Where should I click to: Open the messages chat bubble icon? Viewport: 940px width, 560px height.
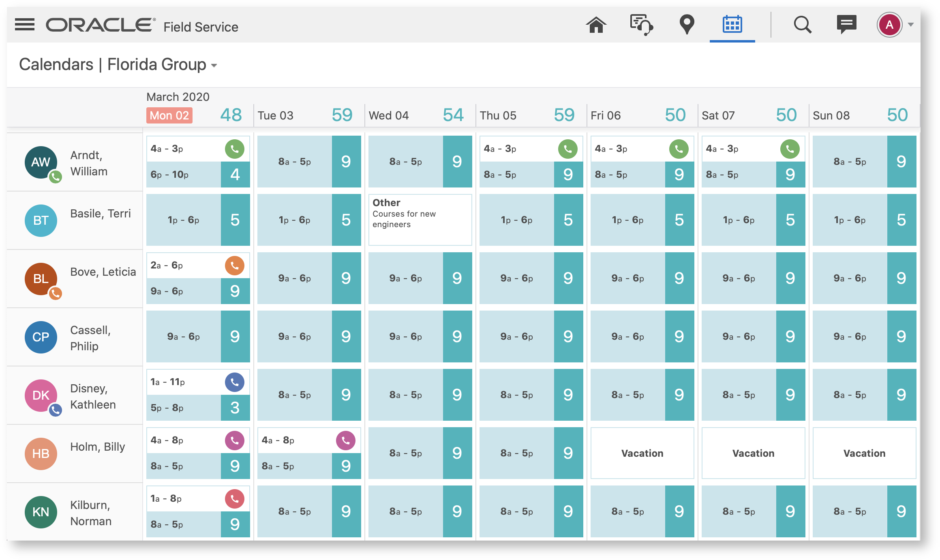pos(846,25)
